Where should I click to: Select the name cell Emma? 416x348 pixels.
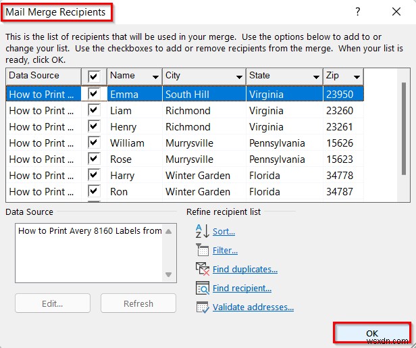click(x=135, y=94)
